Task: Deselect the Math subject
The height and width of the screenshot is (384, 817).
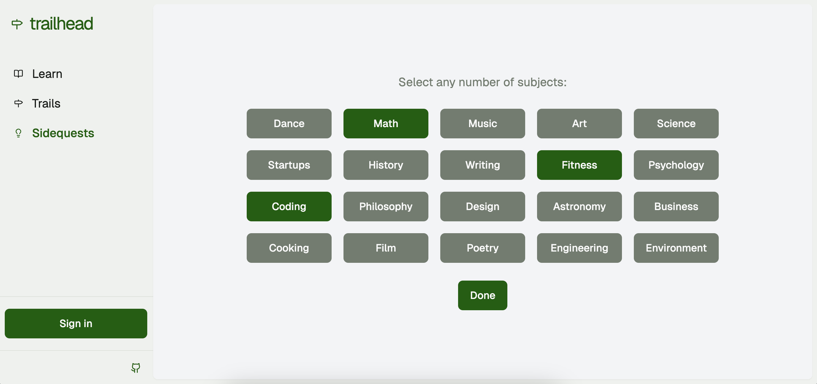Action: 386,124
